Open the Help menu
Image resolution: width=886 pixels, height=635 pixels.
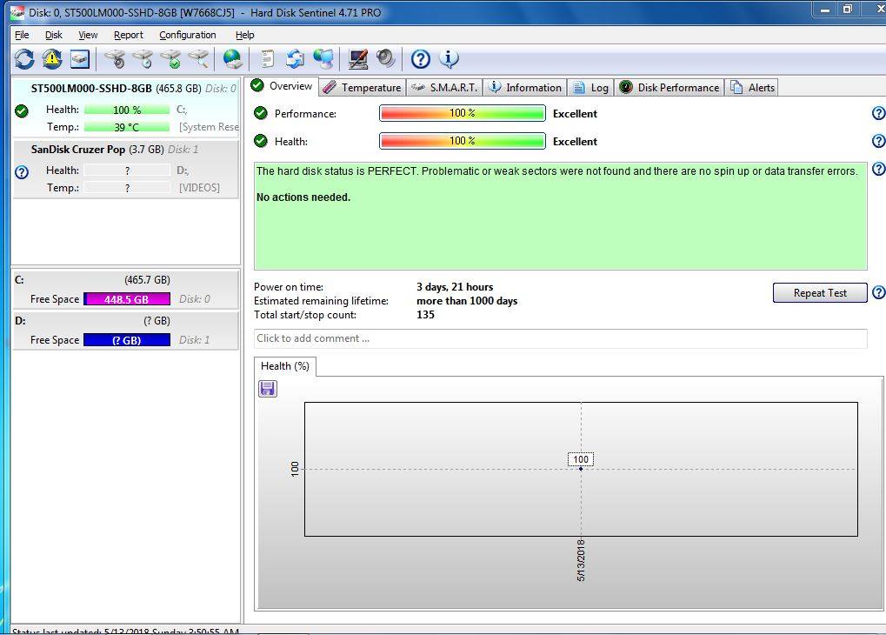pos(244,35)
